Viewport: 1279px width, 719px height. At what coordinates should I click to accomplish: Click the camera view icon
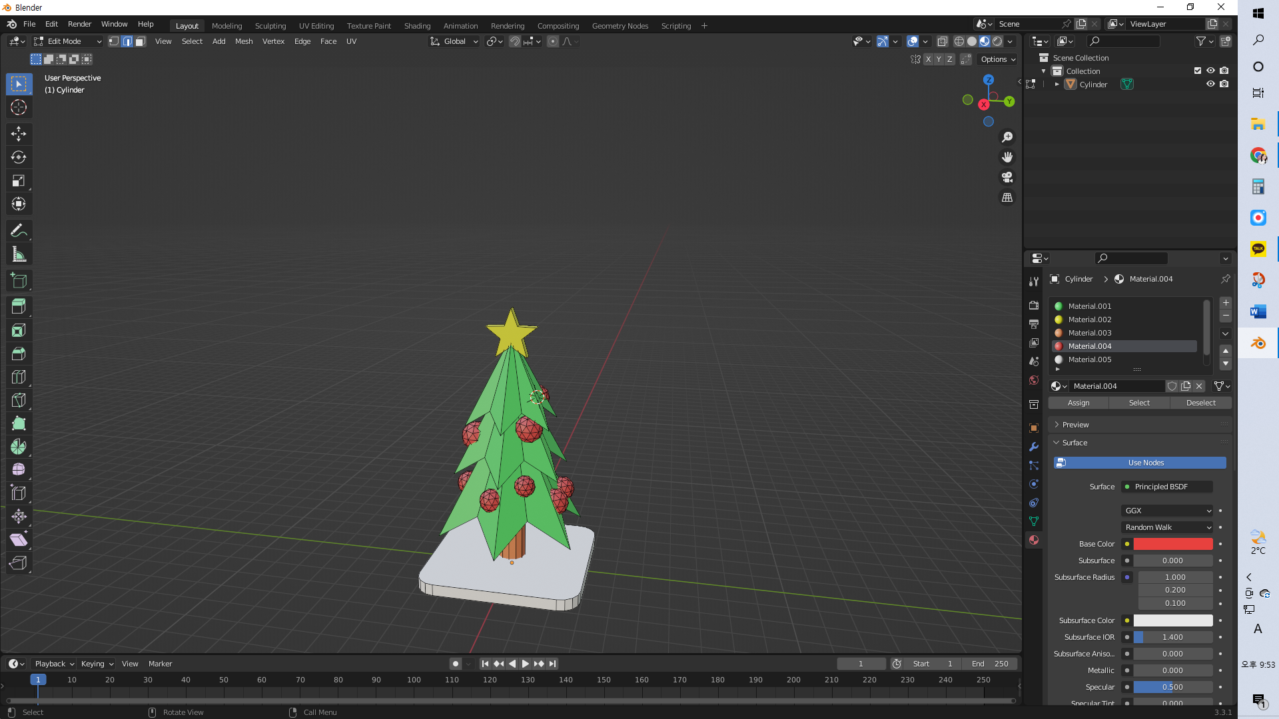(x=1007, y=177)
